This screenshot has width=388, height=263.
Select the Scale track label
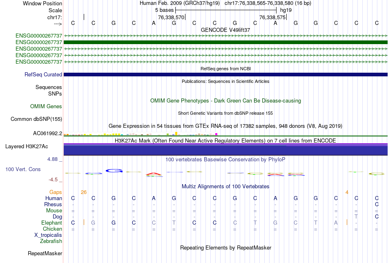click(x=55, y=10)
